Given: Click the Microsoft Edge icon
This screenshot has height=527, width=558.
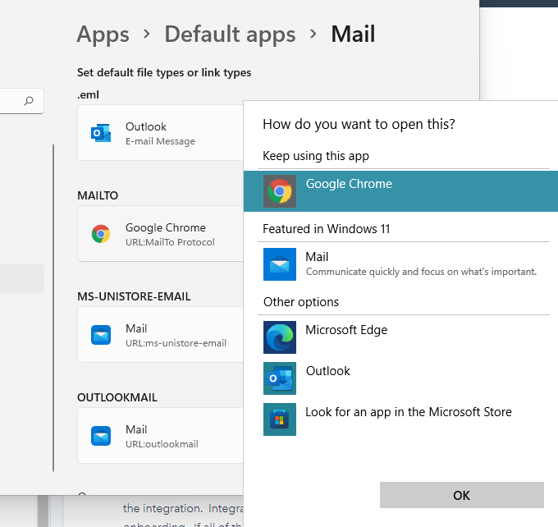Looking at the screenshot, I should [279, 337].
